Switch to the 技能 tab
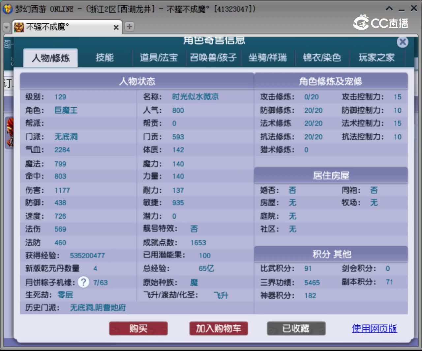 (x=105, y=58)
